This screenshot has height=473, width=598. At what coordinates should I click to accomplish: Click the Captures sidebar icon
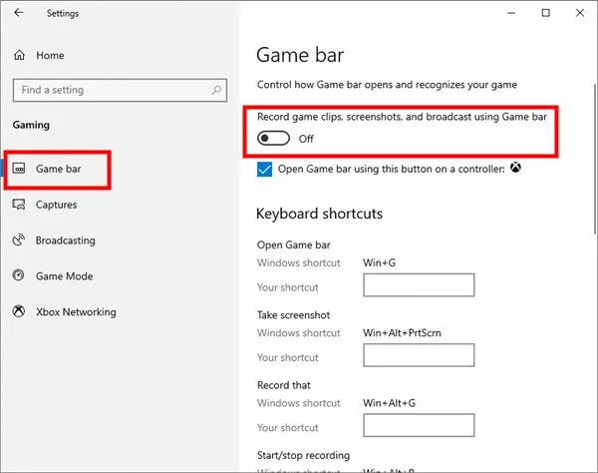[x=19, y=205]
